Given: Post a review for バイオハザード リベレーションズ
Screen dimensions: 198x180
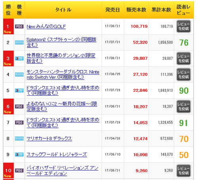Looking at the screenshot, I should click(x=184, y=171).
